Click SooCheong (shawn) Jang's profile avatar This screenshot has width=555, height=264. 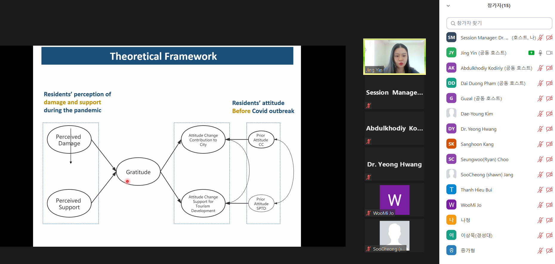coord(451,175)
